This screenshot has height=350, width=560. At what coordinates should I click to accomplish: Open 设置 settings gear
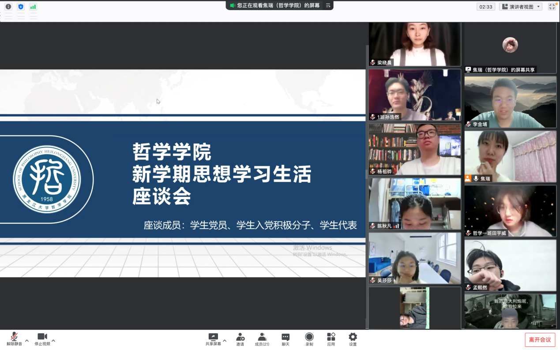(x=353, y=339)
